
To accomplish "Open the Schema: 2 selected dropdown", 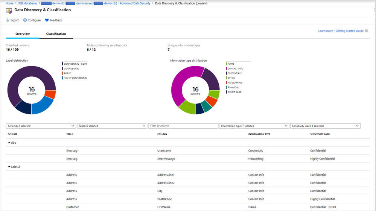I will pyautogui.click(x=41, y=126).
